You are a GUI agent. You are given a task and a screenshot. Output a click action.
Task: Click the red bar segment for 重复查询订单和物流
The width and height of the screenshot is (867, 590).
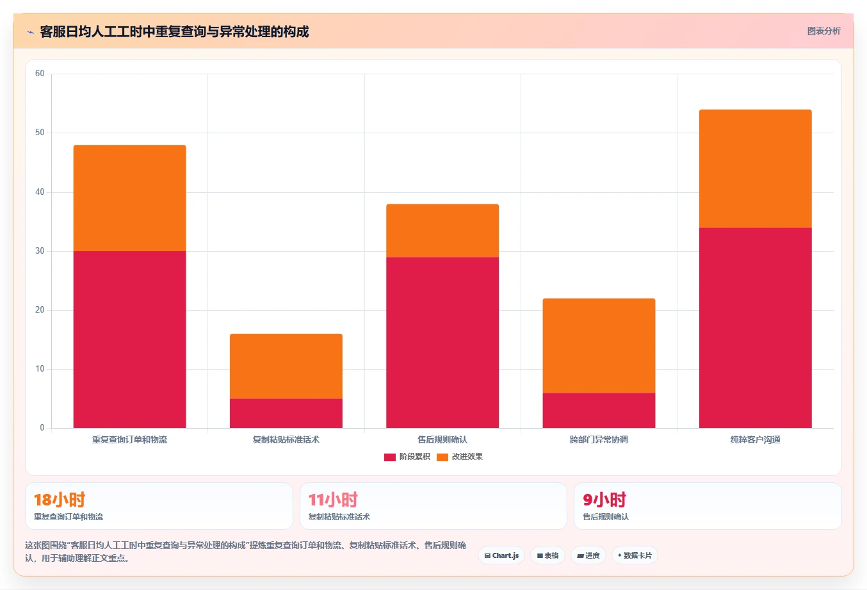pyautogui.click(x=130, y=340)
